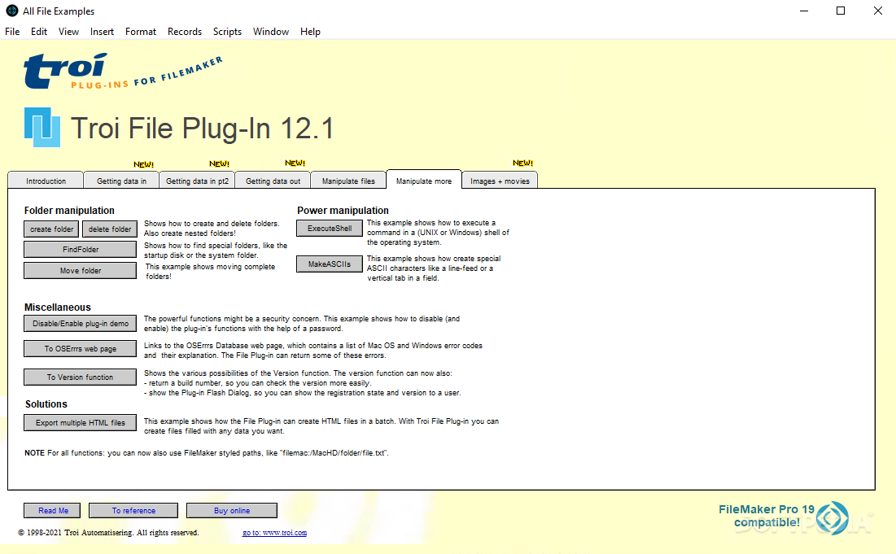Image resolution: width=896 pixels, height=554 pixels.
Task: Open the Records menu
Action: 185,32
